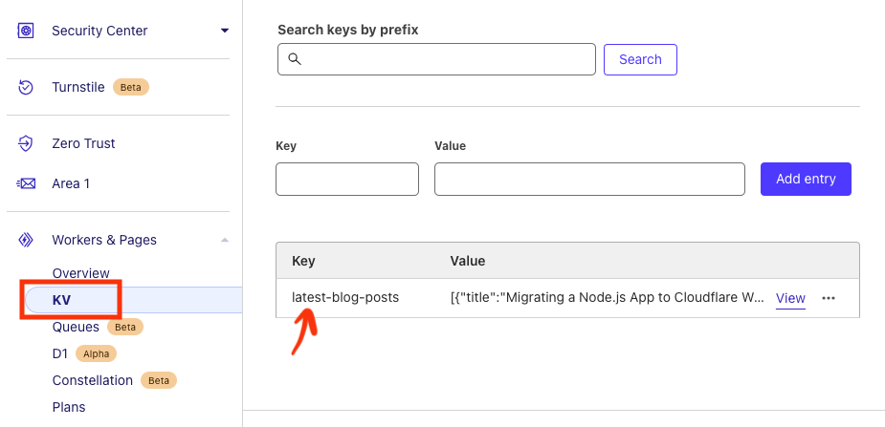885x427 pixels.
Task: Click the magnifier icon in search box
Action: 295,58
